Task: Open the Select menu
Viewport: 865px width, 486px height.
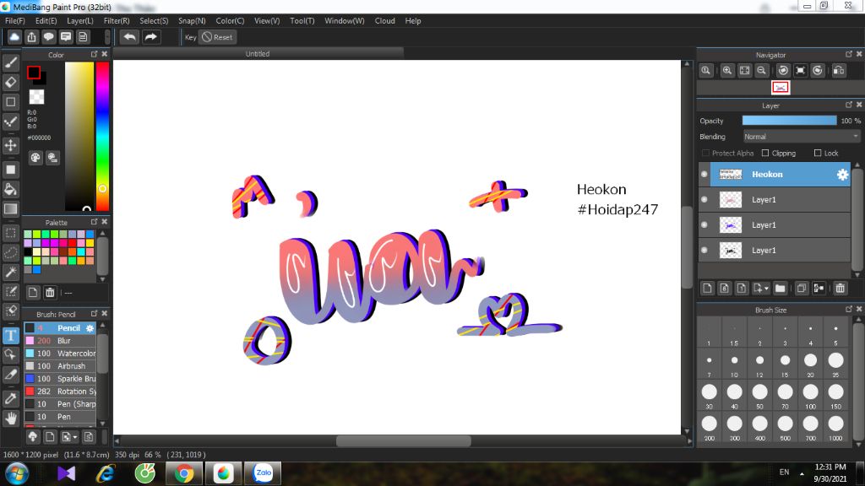Action: coord(154,21)
